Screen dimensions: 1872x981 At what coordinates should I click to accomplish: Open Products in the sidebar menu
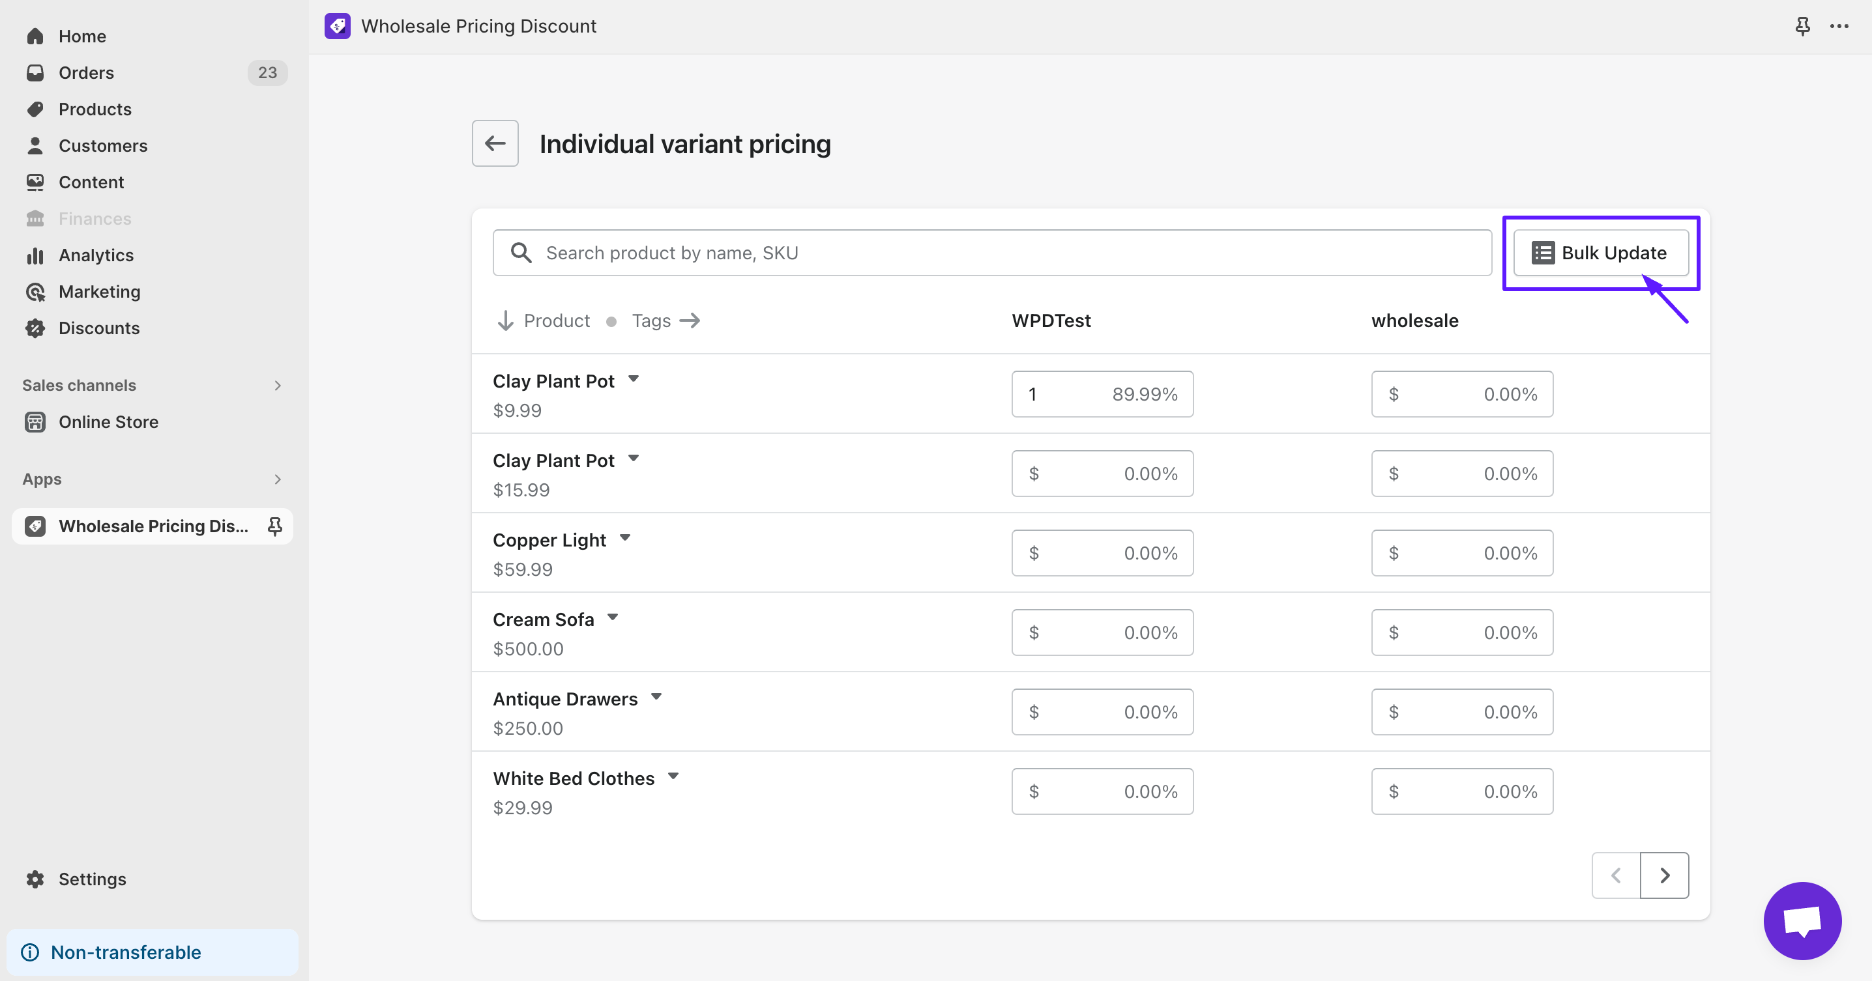[153, 109]
